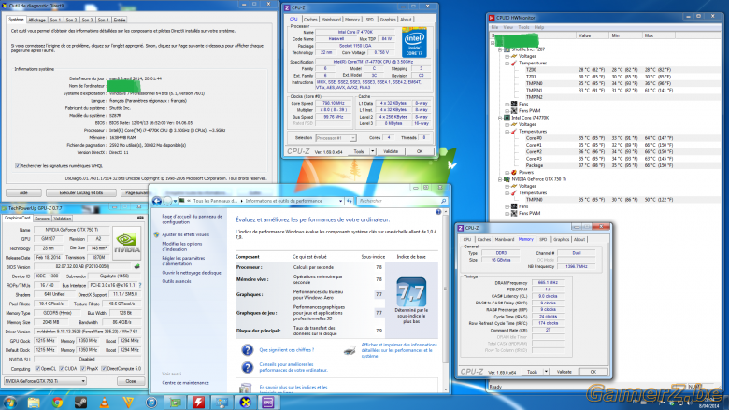Toggle the WHQL digital signatures checkbox in DxDiag

pos(18,165)
